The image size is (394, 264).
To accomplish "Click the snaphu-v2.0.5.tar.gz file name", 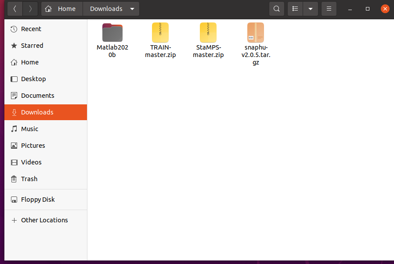I will (256, 55).
